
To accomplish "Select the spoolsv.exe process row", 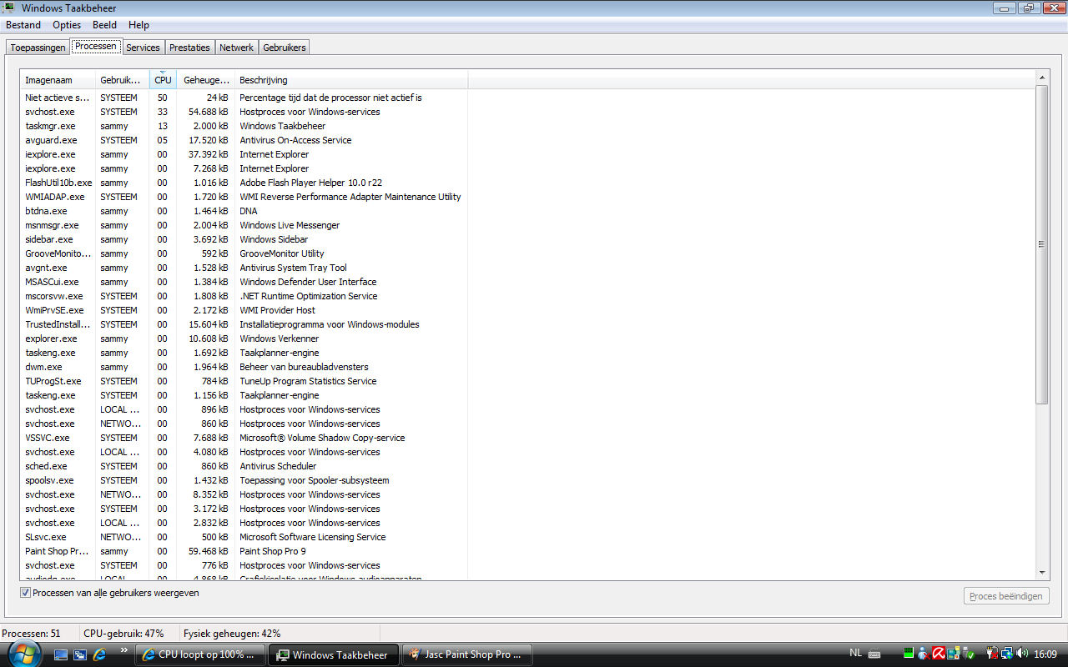I will [x=244, y=480].
